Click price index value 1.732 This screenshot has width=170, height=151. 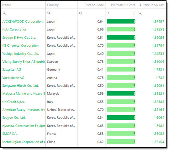tap(160, 78)
